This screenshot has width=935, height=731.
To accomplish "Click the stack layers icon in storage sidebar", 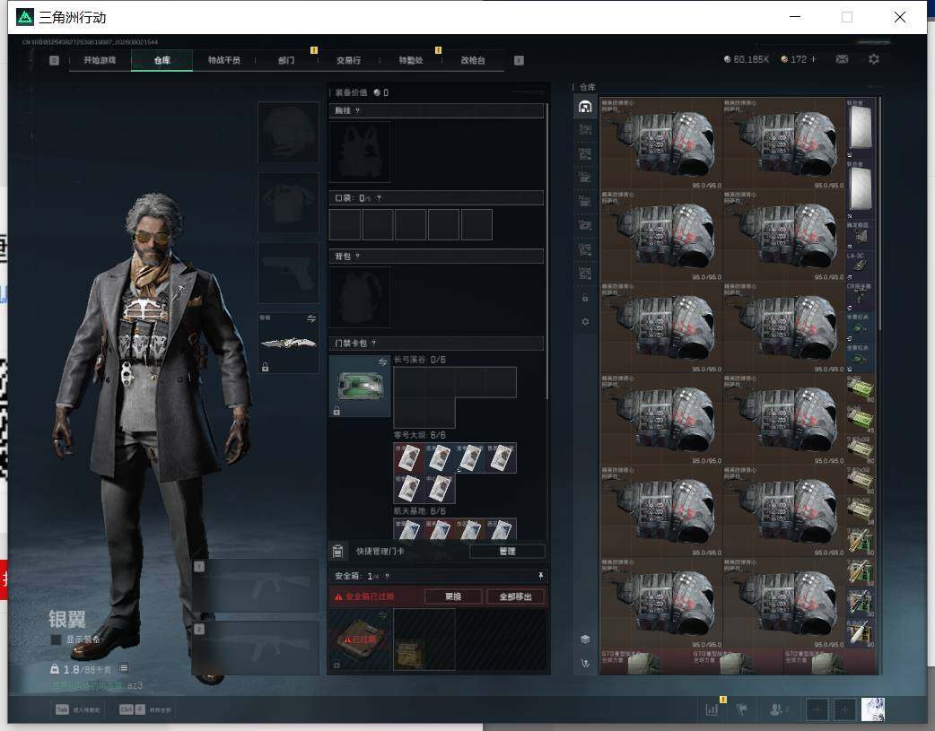I will (585, 640).
